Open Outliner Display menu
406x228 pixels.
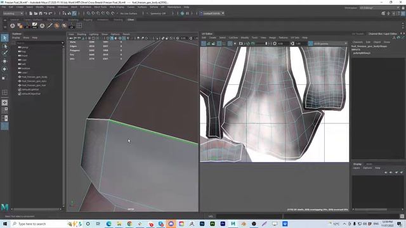pos(16,38)
